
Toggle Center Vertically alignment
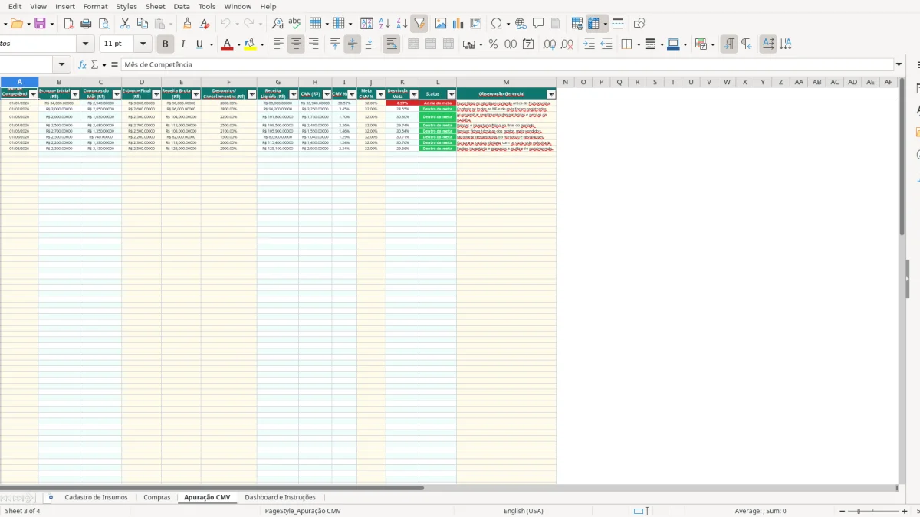pos(353,44)
